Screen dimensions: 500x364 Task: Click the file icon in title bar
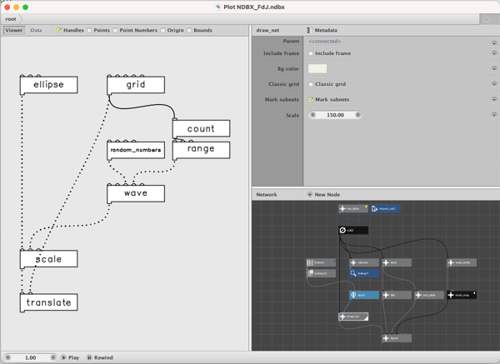(x=218, y=7)
